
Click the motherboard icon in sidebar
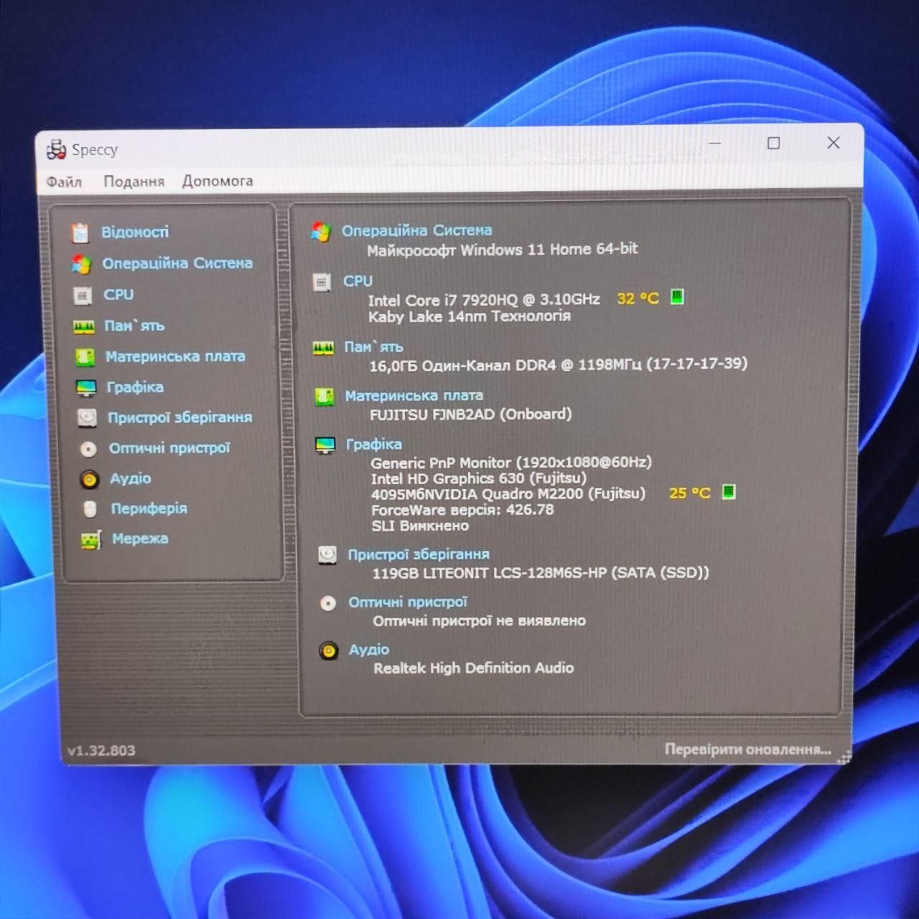point(85,357)
